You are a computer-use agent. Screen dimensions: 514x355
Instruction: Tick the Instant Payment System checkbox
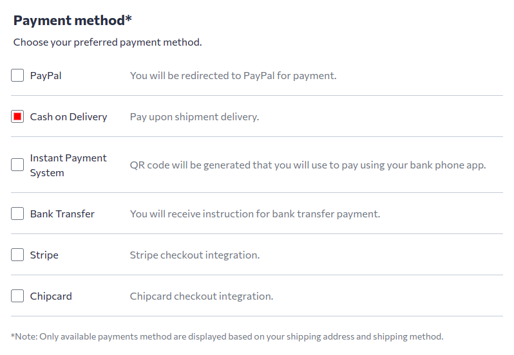click(x=17, y=165)
